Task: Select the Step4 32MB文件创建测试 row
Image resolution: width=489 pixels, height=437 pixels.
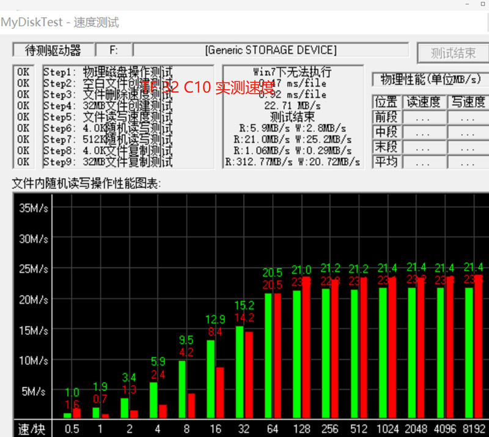Action: point(108,106)
